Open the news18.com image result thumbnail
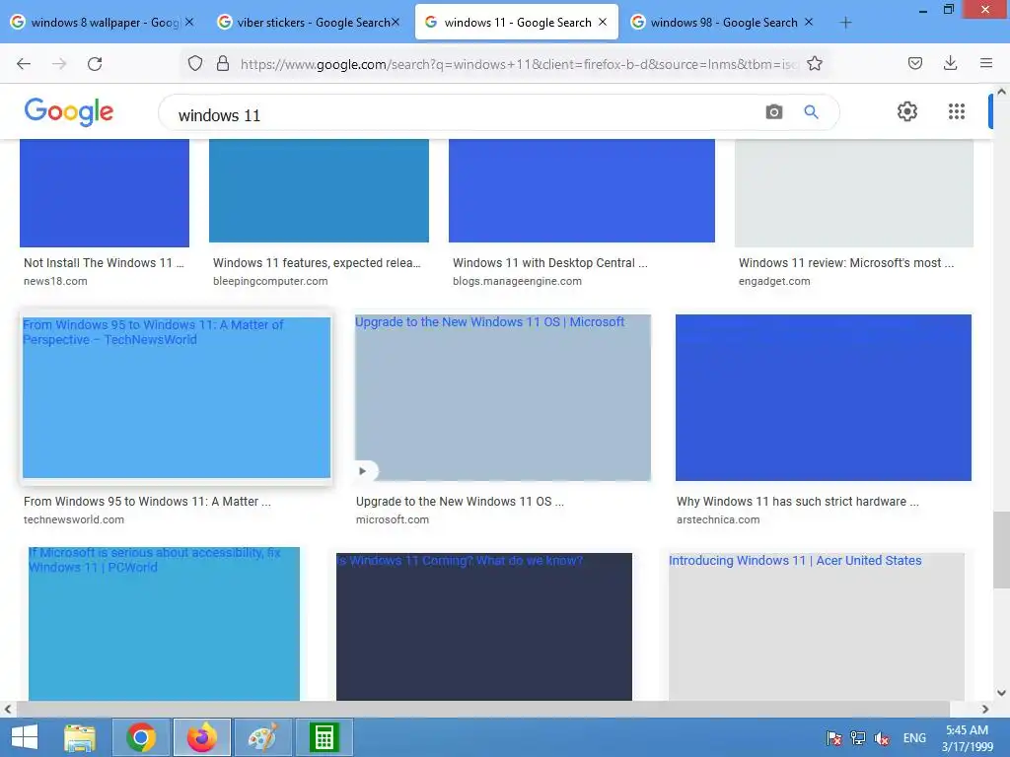The image size is (1010, 757). 105,192
